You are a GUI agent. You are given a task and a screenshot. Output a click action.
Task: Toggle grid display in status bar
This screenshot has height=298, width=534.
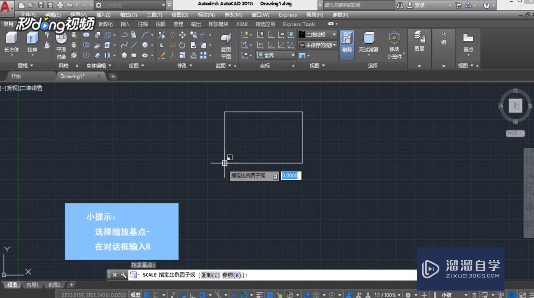(146, 295)
